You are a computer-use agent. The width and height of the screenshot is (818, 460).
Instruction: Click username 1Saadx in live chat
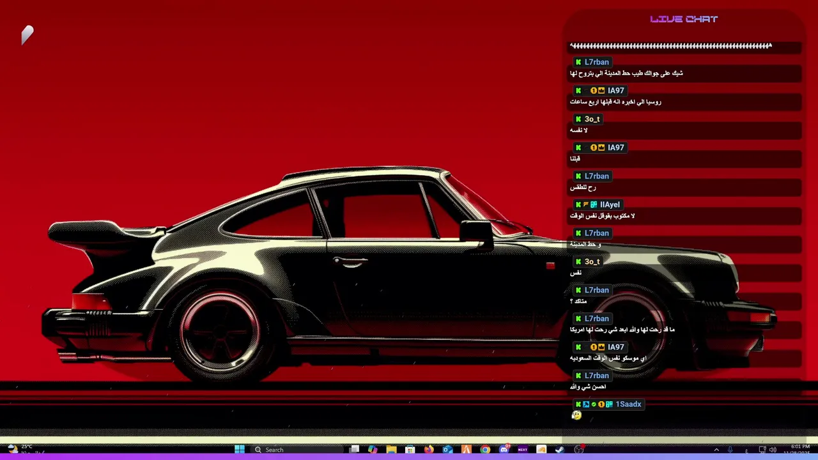click(628, 404)
